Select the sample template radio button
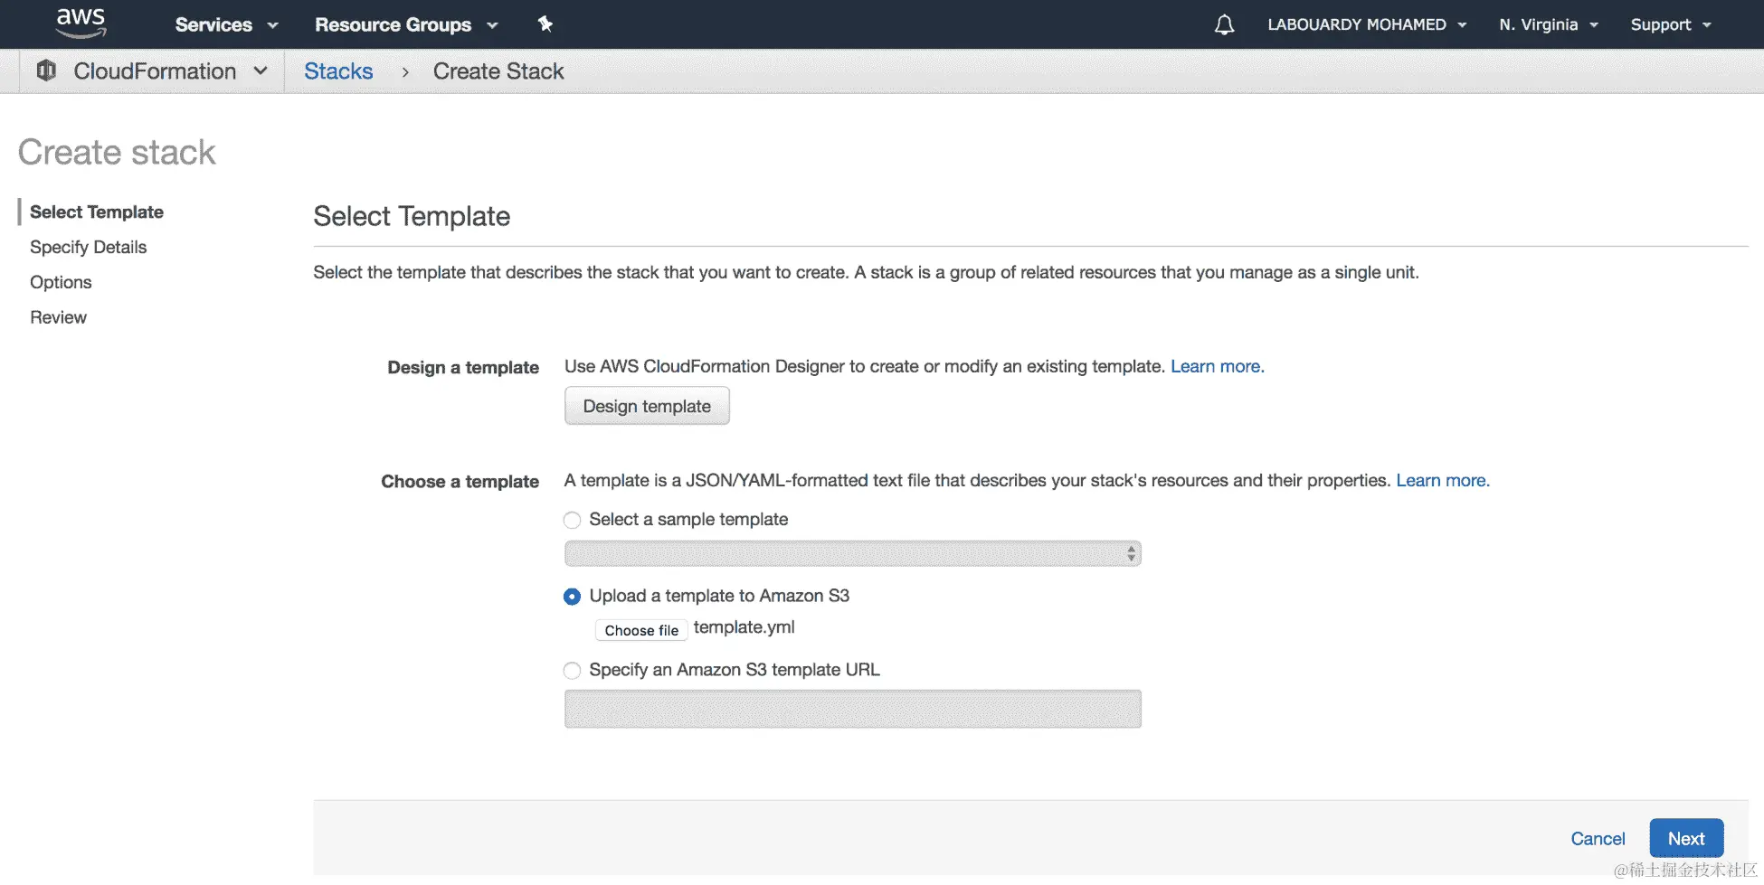The width and height of the screenshot is (1764, 885). (x=572, y=520)
